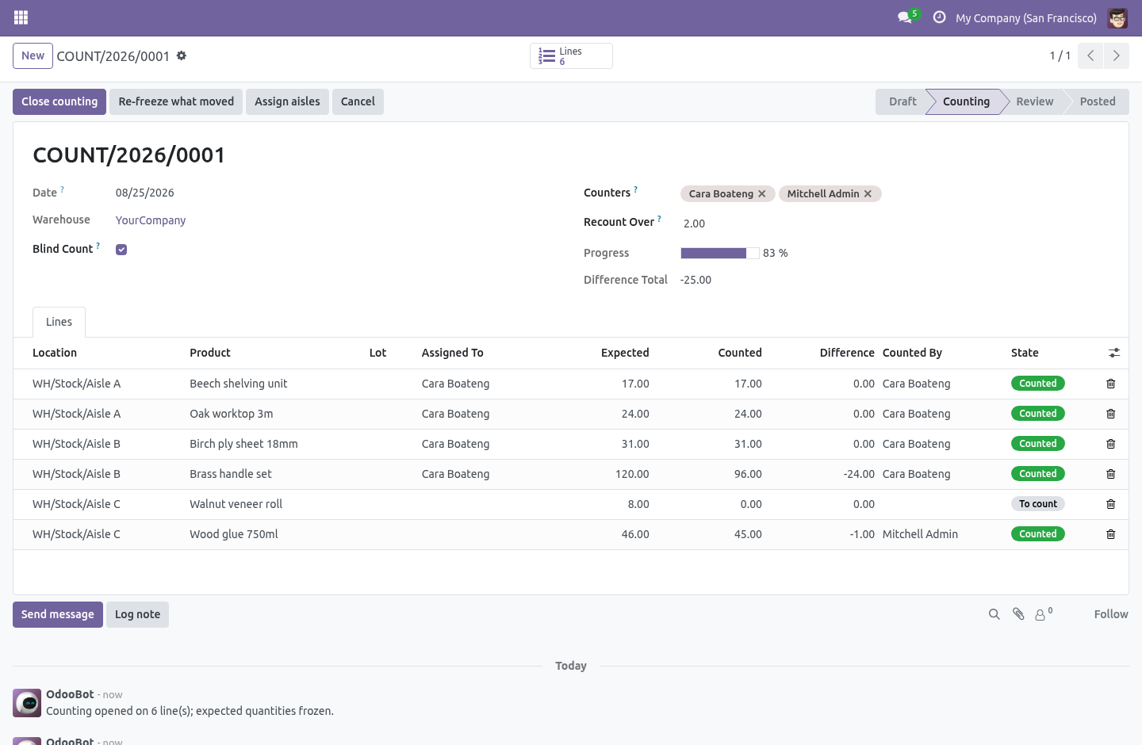The width and height of the screenshot is (1142, 745).
Task: Select the Posted status stage
Action: pyautogui.click(x=1098, y=101)
